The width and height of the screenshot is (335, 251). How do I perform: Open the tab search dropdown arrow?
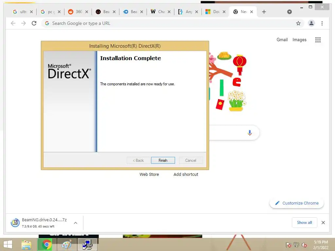pyautogui.click(x=289, y=12)
